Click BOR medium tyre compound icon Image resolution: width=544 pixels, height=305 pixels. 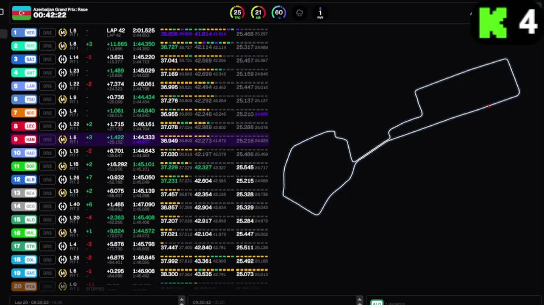[x=63, y=166]
